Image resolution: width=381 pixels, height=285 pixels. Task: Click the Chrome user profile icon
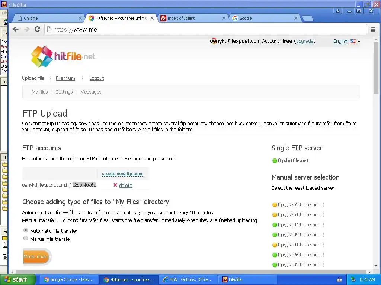(338, 11)
